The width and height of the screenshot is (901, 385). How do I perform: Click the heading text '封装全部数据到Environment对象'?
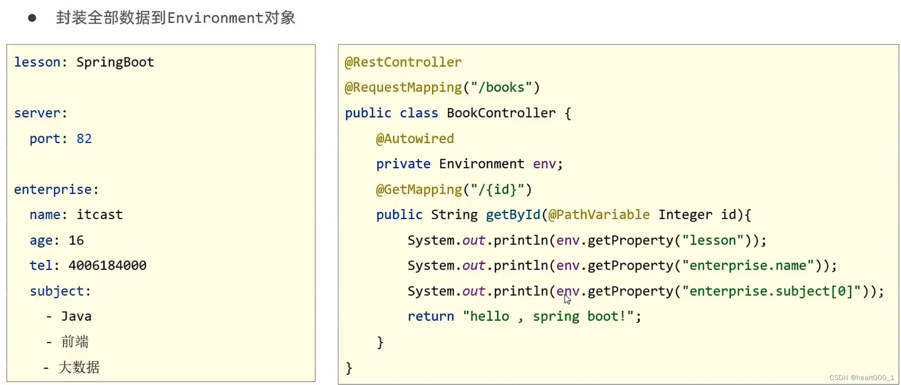click(176, 18)
